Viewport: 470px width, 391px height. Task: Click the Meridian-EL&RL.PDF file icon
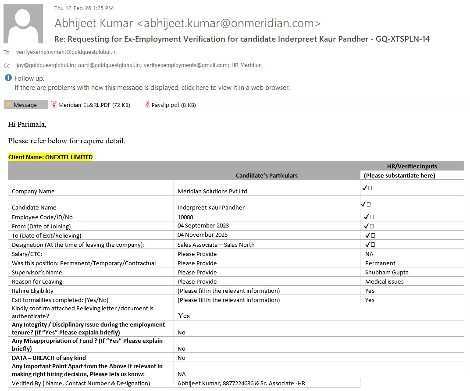pyautogui.click(x=54, y=105)
